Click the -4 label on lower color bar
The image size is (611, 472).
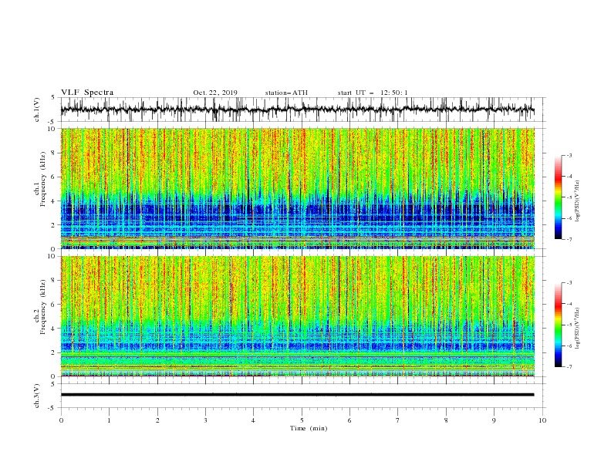[569, 304]
